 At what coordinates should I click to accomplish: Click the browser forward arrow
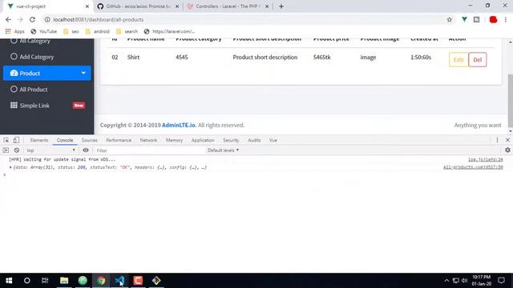click(20, 19)
